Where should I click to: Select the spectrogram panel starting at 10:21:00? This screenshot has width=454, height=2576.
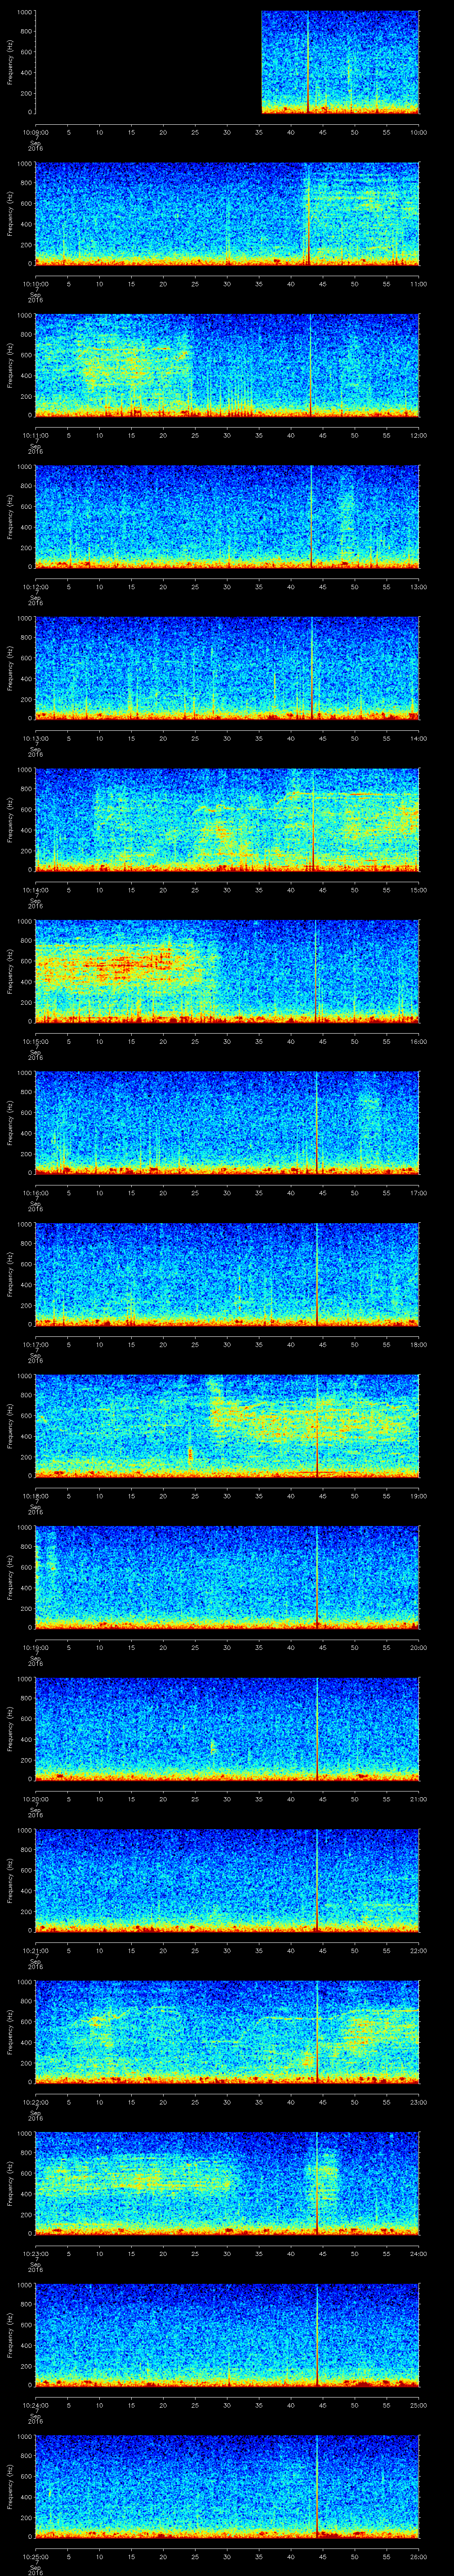tap(227, 1879)
